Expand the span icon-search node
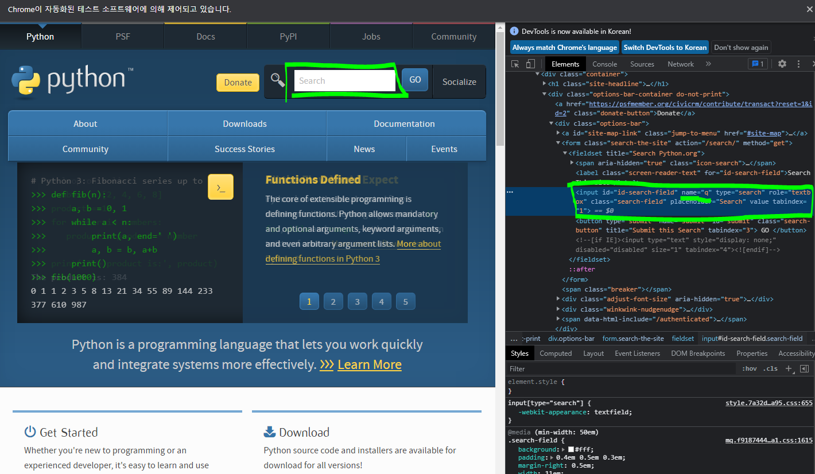Image resolution: width=815 pixels, height=474 pixels. coord(572,163)
